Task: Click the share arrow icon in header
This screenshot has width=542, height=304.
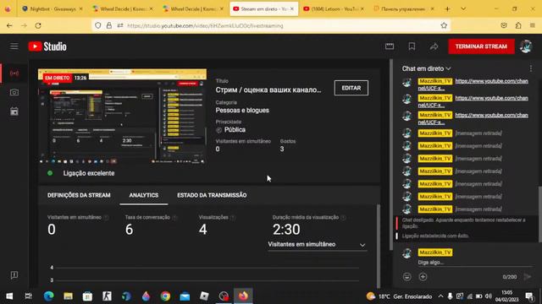Action: tap(434, 46)
